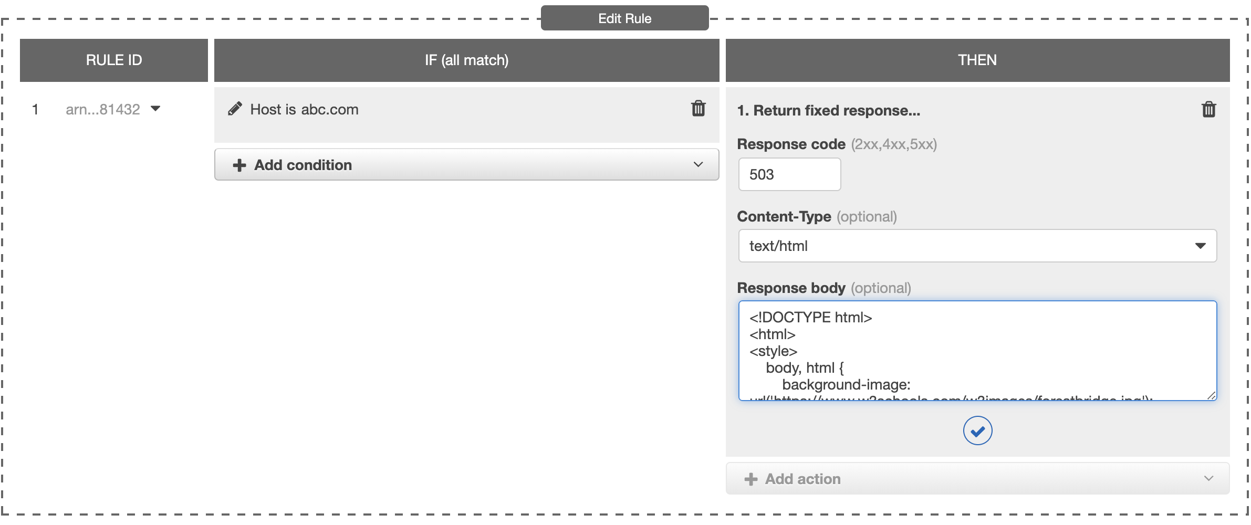
Task: Click the arn...81432 rule ID text
Action: [103, 109]
